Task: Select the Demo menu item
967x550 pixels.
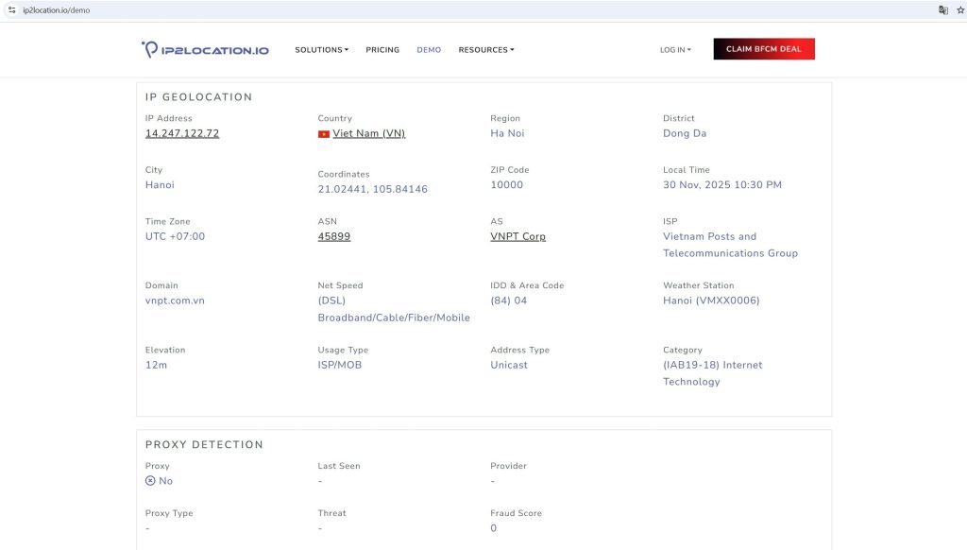Action: point(429,50)
